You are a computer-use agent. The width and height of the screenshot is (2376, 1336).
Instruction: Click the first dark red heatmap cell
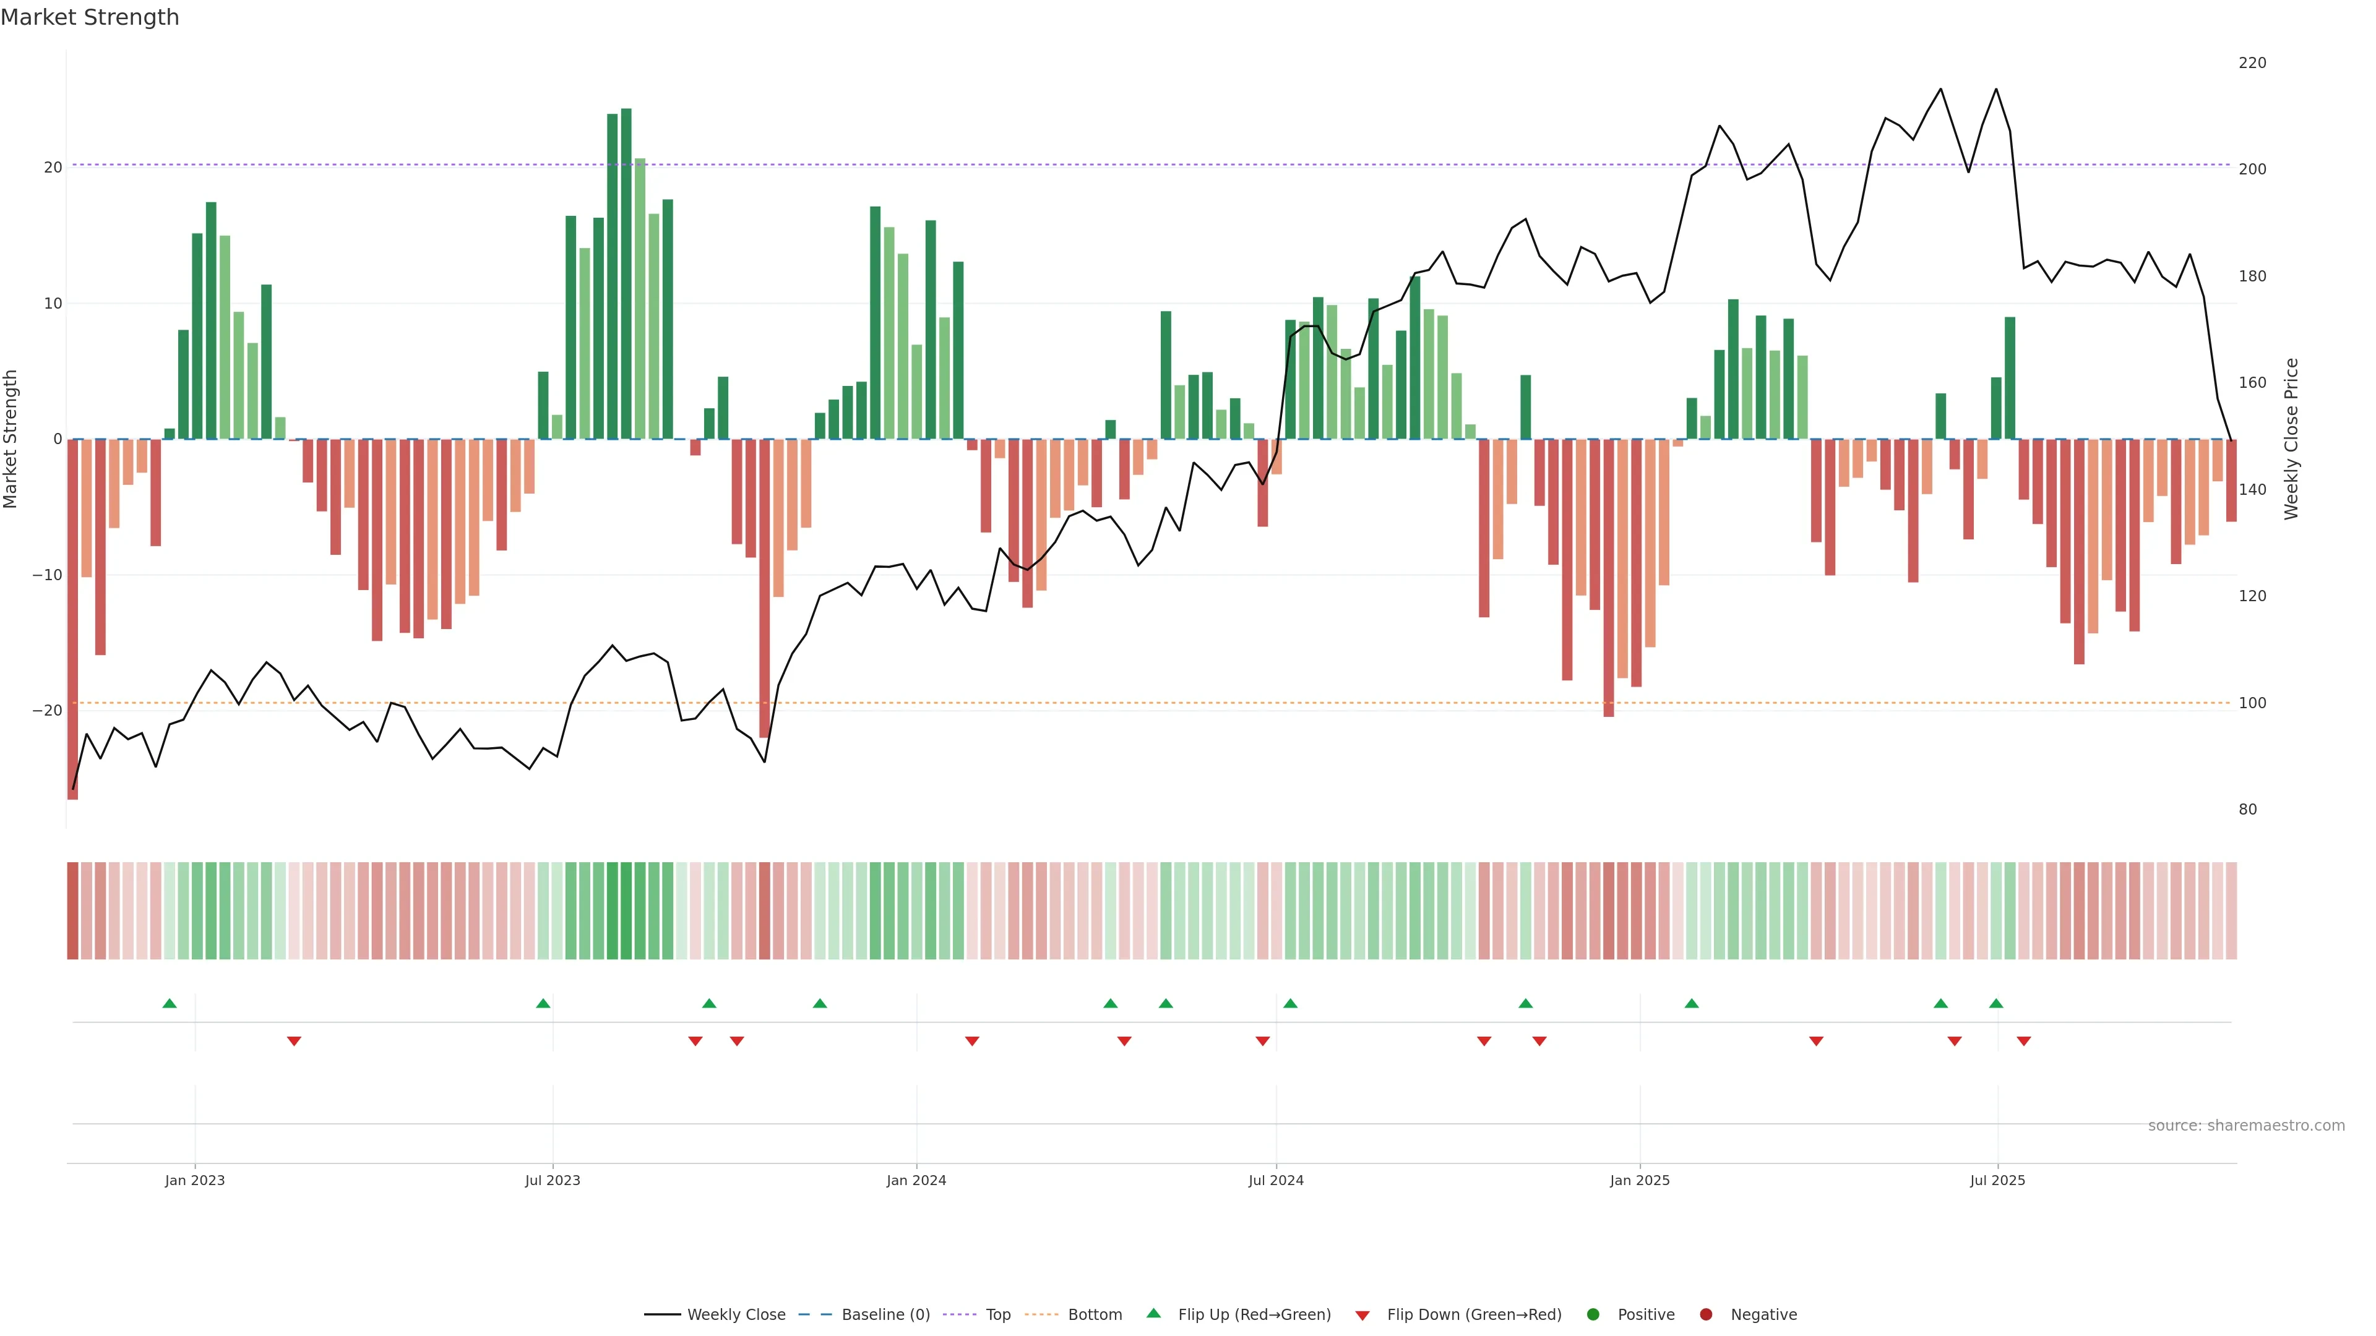(x=73, y=910)
